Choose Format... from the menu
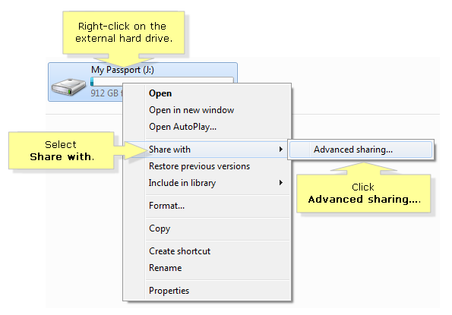 pos(166,206)
